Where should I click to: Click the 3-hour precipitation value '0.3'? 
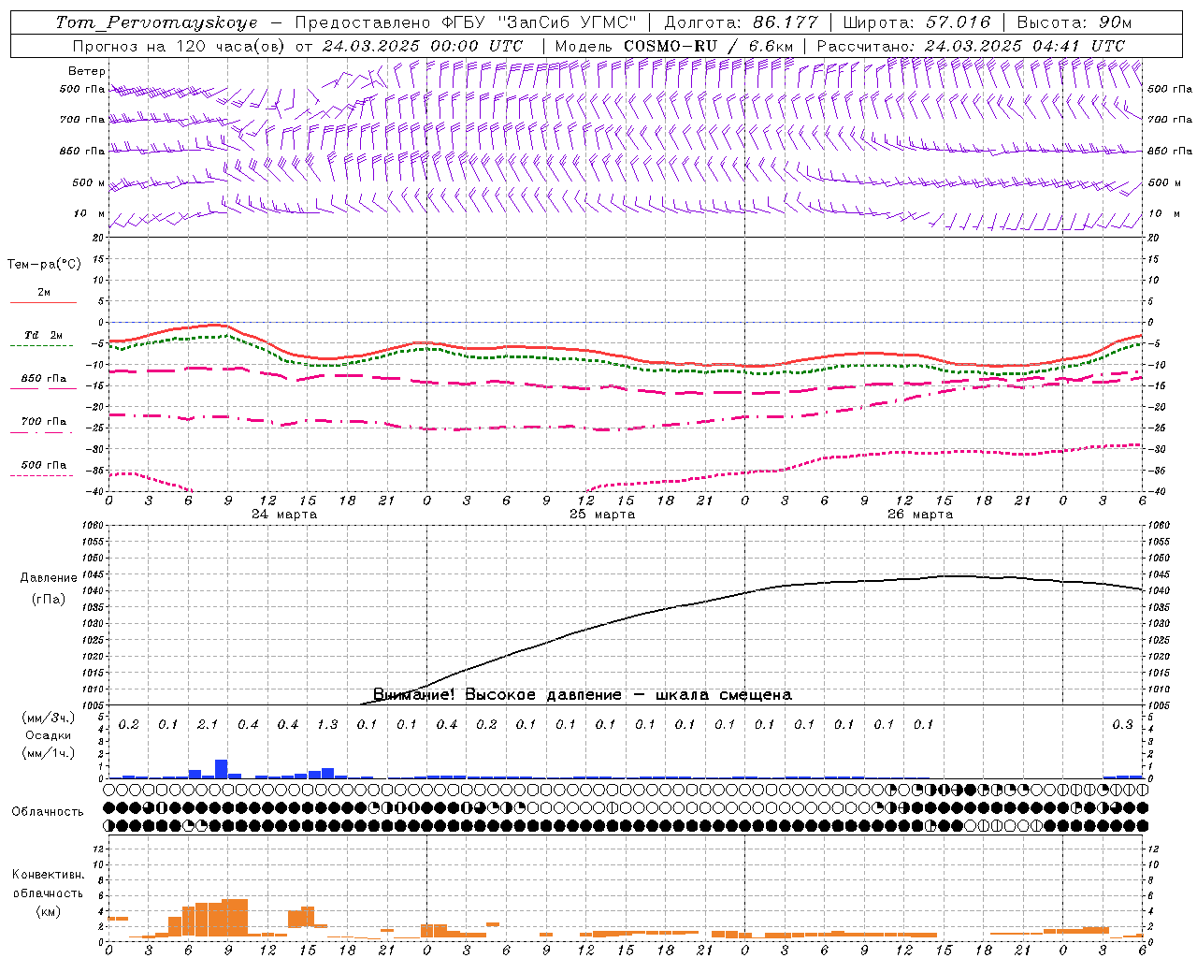[1122, 725]
